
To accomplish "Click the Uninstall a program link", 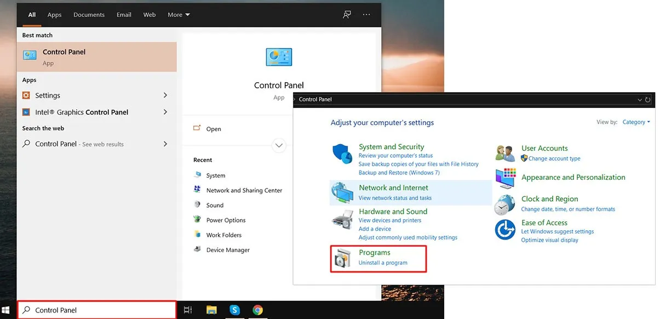I will 383,263.
